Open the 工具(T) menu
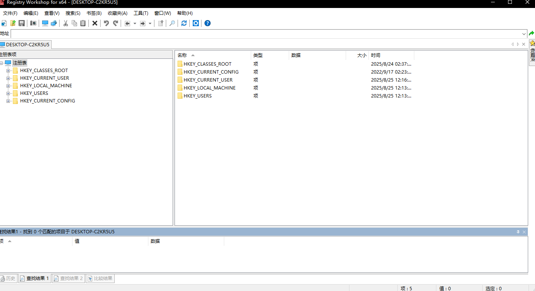Screen dimensions: 535x291 click(x=141, y=13)
